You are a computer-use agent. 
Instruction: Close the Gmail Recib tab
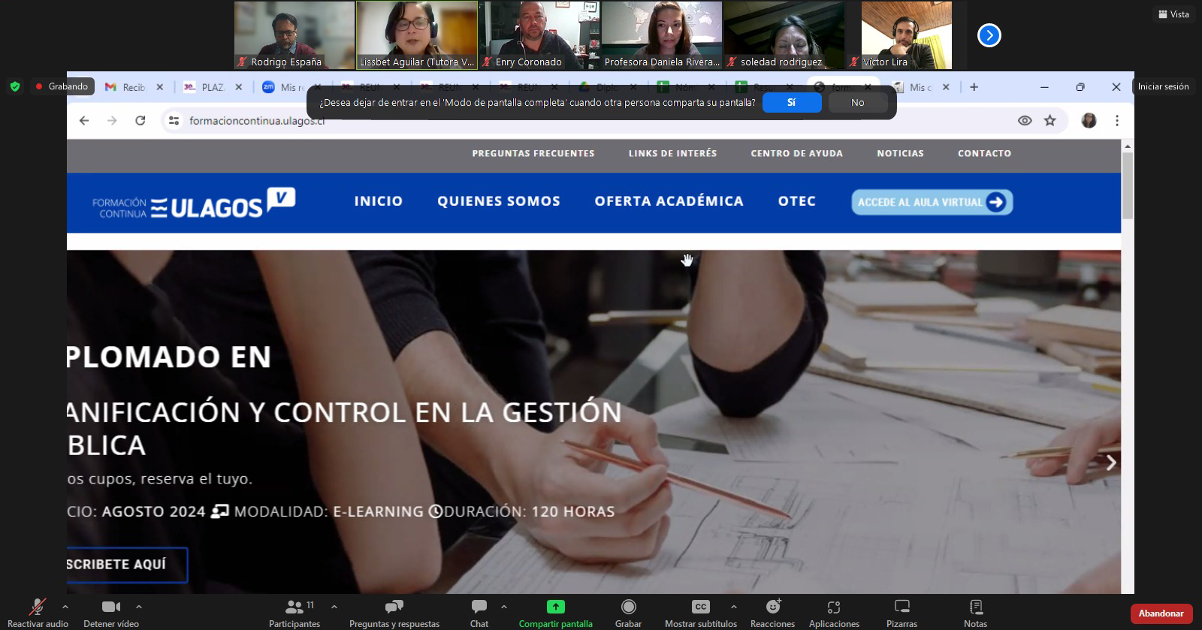coord(159,87)
